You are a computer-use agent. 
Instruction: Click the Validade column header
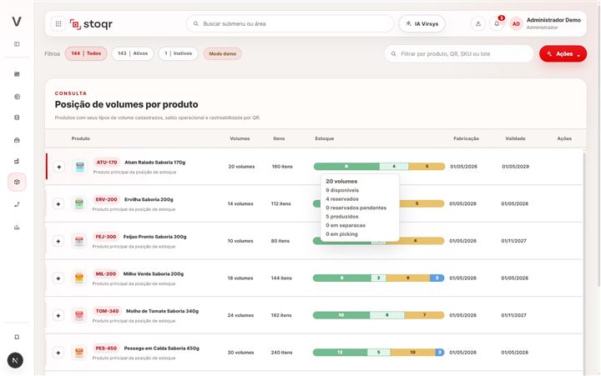coord(515,138)
